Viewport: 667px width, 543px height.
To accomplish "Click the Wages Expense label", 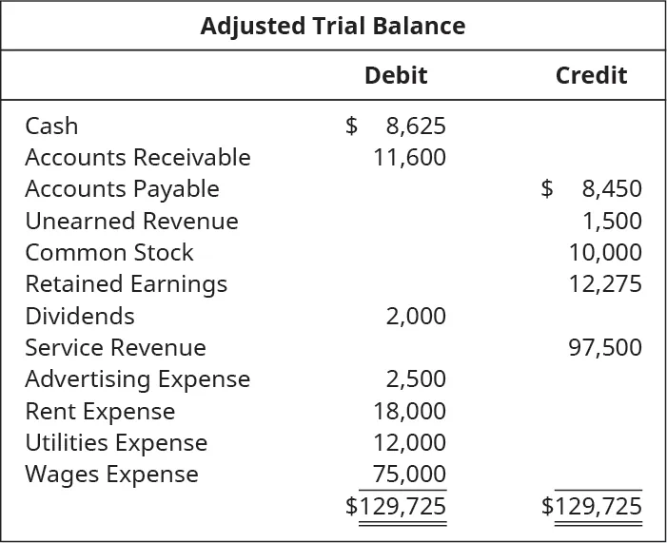I will point(111,474).
